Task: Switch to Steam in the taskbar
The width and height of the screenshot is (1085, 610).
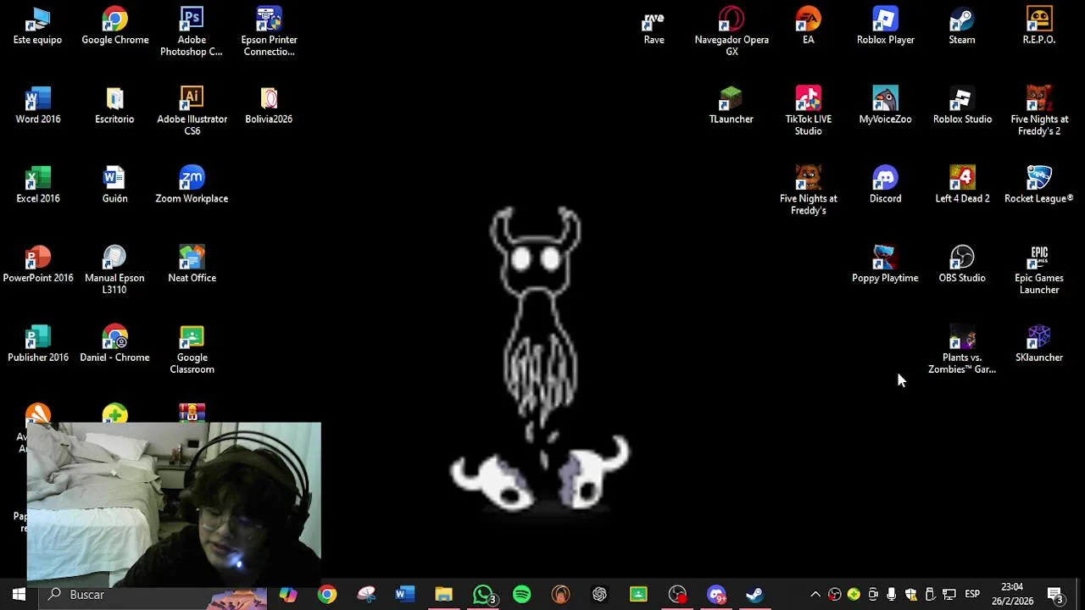Action: tap(755, 595)
